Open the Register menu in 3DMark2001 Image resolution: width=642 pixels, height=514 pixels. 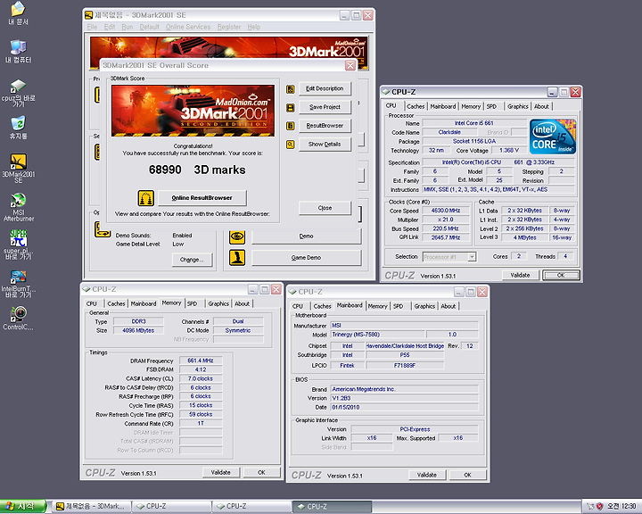pyautogui.click(x=229, y=27)
